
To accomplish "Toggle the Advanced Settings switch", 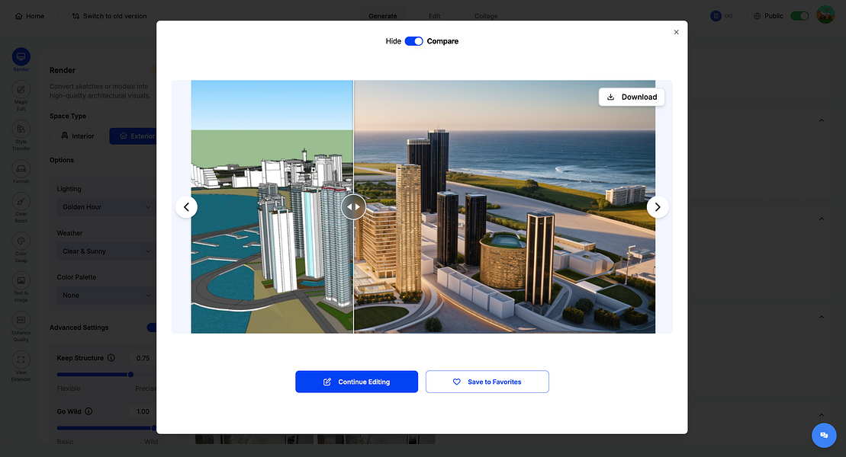I will pos(152,328).
